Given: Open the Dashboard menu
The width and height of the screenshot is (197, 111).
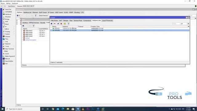Looking at the screenshot, I should [x=15, y=3].
